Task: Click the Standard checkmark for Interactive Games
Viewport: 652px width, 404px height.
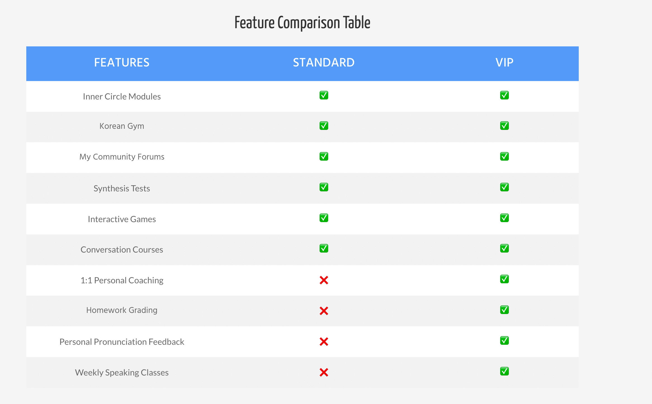Action: click(x=324, y=218)
